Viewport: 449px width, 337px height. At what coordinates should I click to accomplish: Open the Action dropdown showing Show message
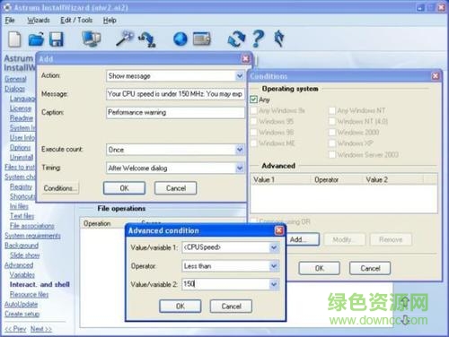240,76
